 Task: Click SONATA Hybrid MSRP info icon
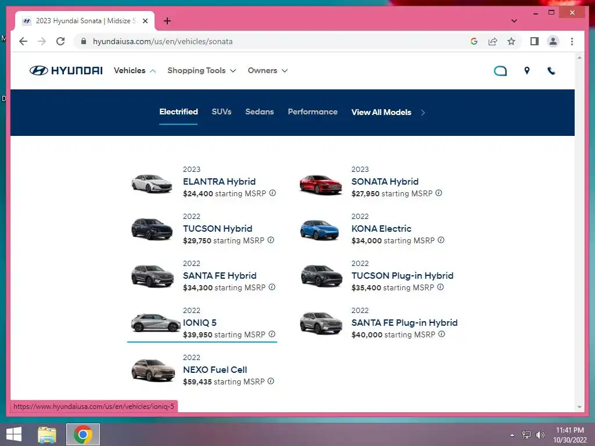[439, 193]
